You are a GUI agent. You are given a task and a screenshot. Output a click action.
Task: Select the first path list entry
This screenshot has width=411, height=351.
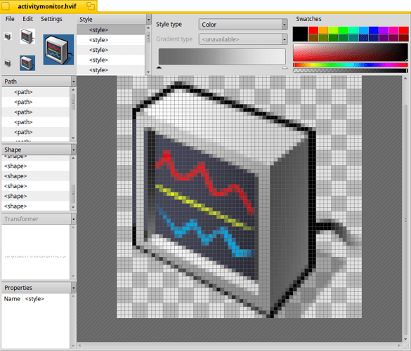coord(36,92)
